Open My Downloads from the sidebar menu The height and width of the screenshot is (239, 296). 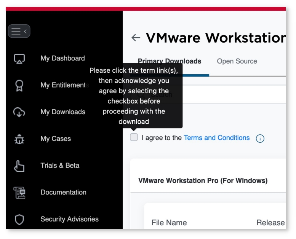pos(63,112)
